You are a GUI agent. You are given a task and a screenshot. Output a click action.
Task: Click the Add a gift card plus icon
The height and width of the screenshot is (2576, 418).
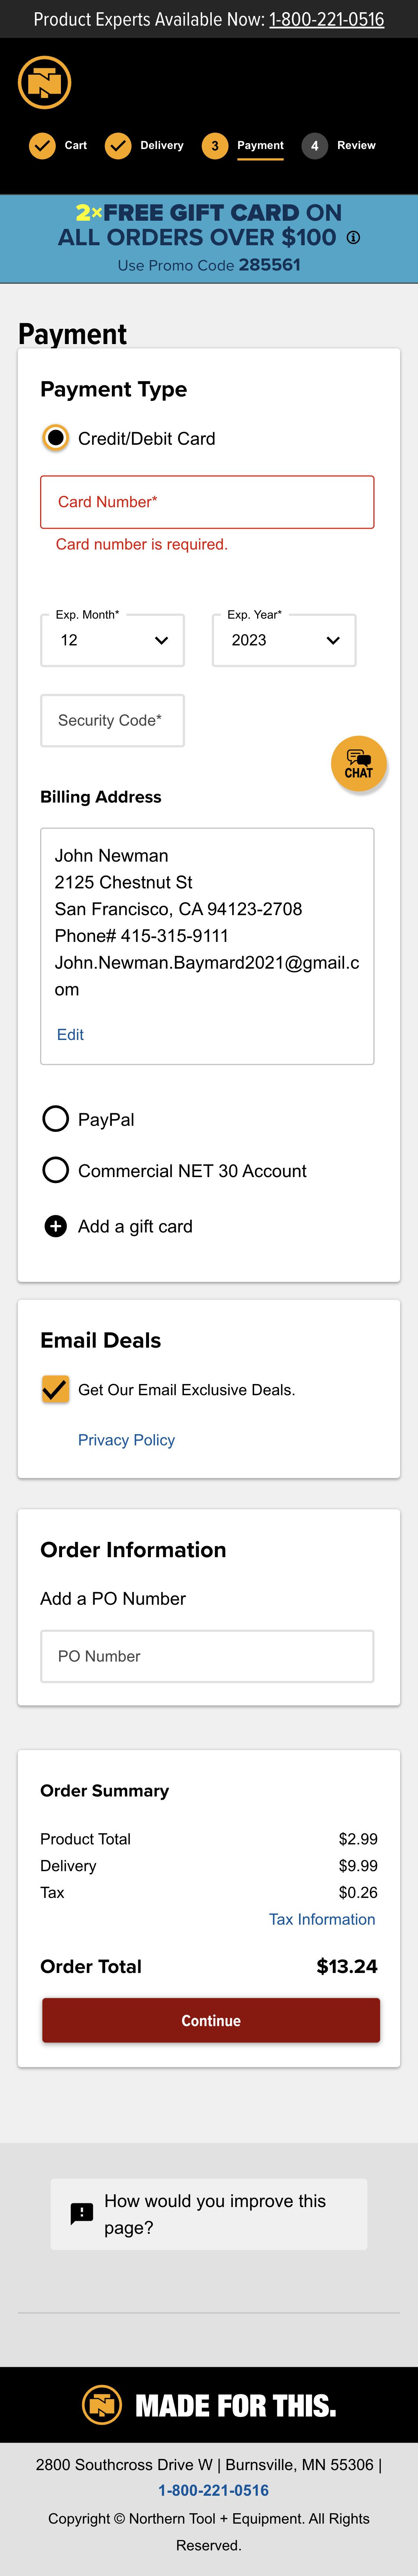56,1226
